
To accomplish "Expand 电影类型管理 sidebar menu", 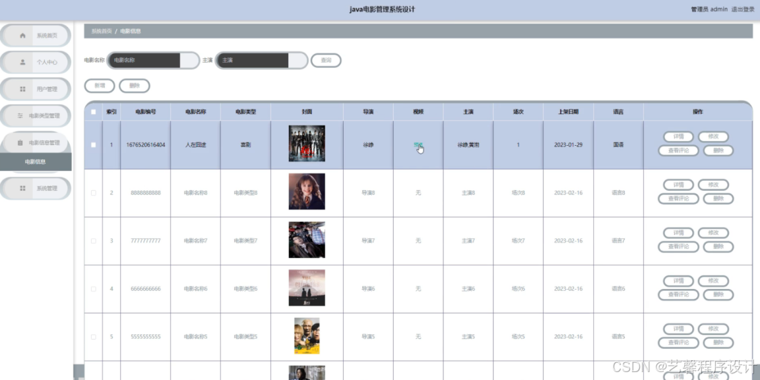I will click(36, 116).
